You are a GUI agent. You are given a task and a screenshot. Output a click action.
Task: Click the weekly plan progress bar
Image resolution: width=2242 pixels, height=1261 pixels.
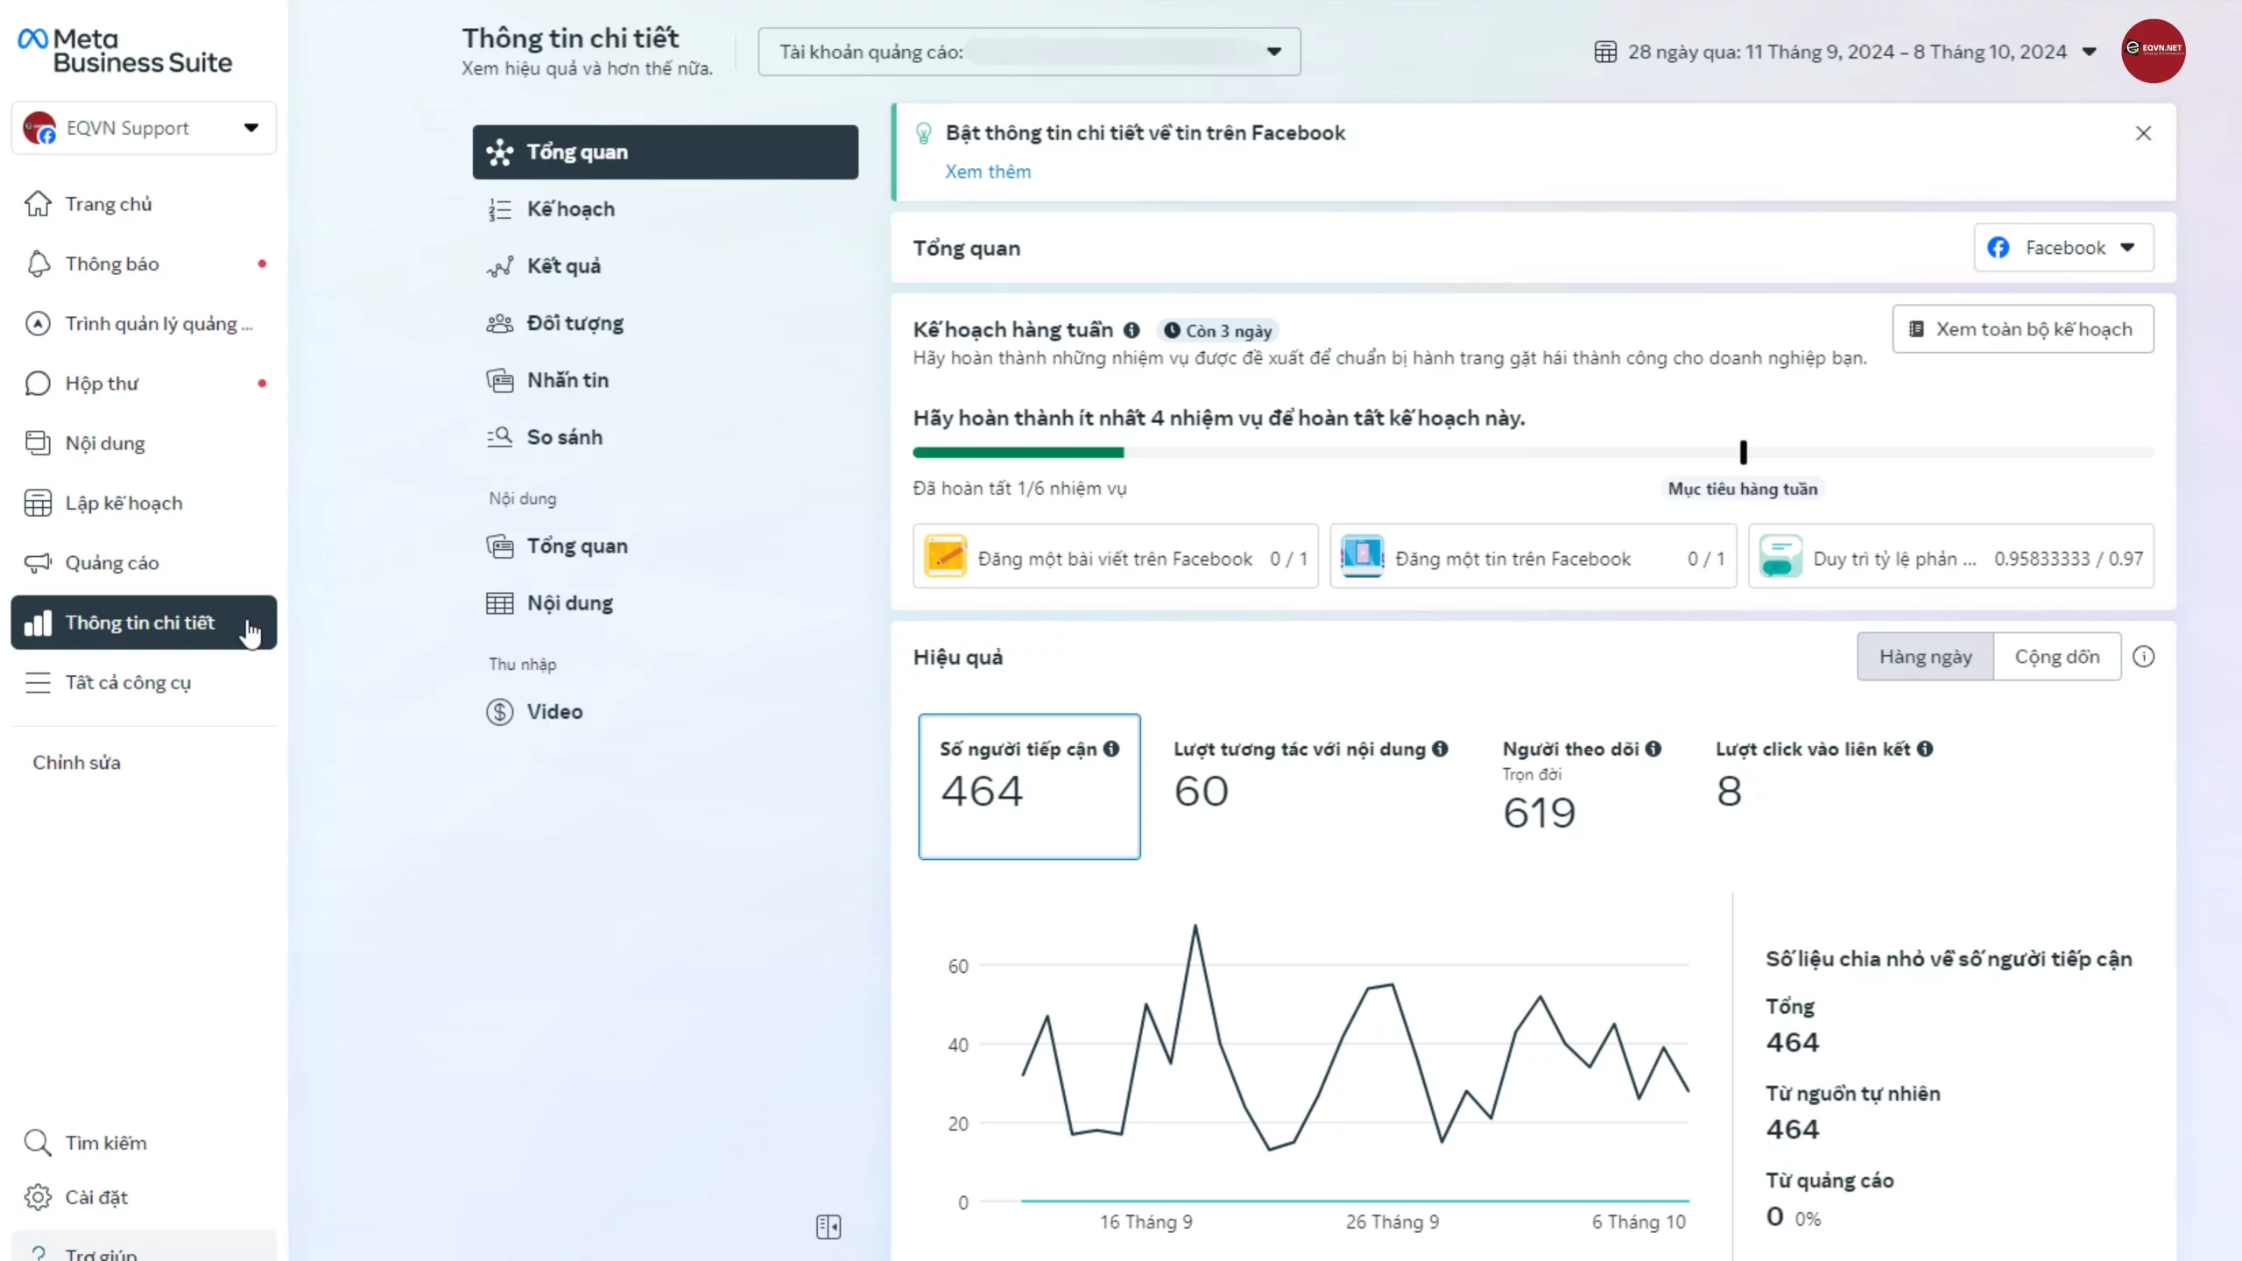pyautogui.click(x=1533, y=453)
